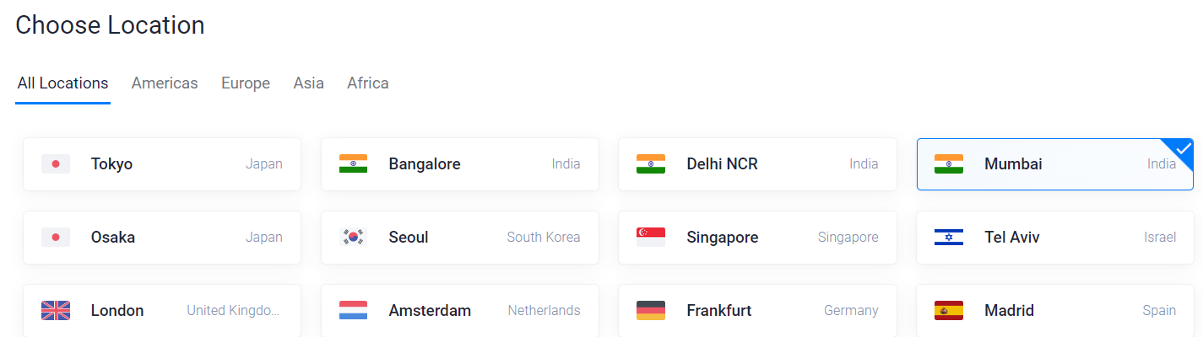Click the United Kingdom flag beside London

[56, 311]
